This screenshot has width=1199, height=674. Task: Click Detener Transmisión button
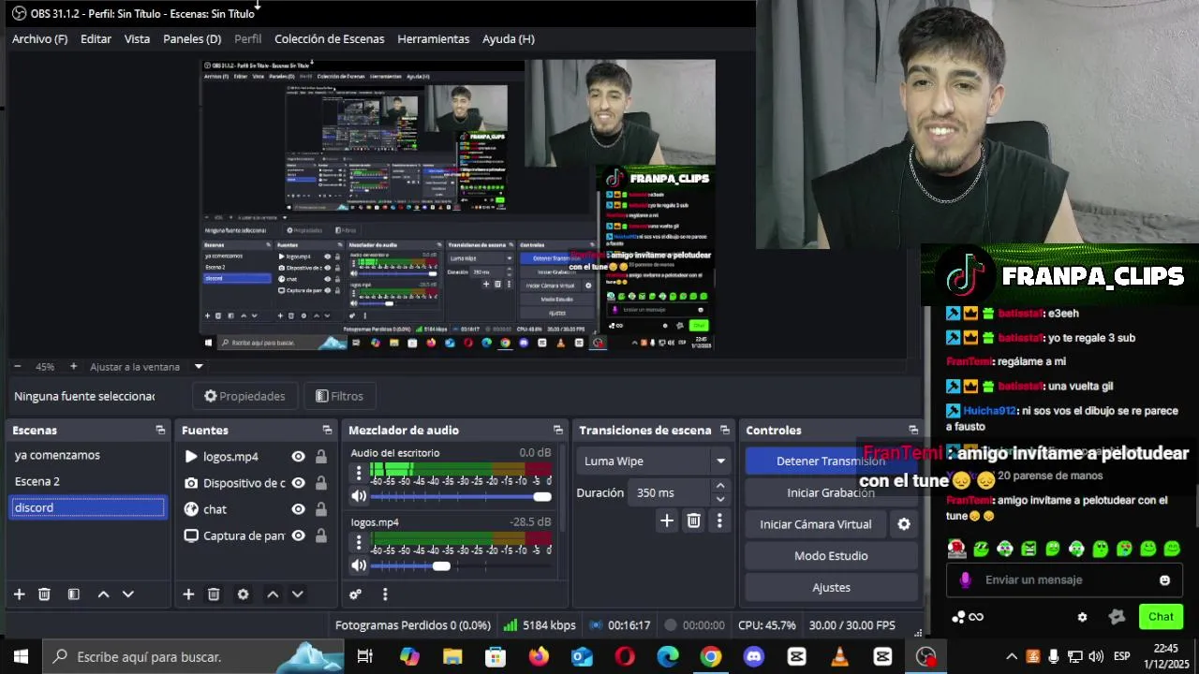(831, 461)
